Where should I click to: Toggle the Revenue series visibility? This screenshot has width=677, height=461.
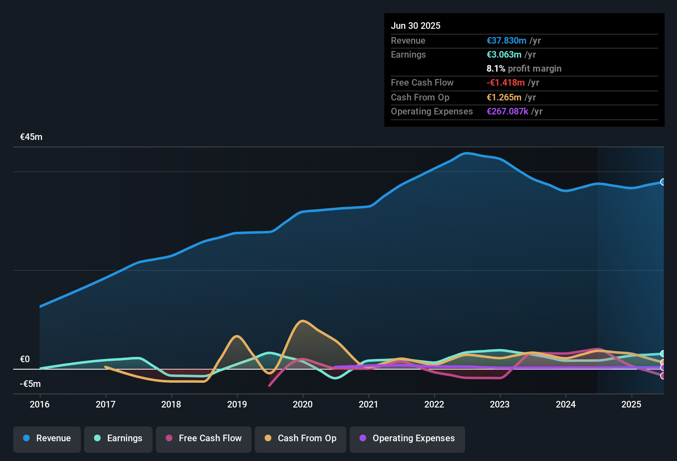tap(47, 439)
